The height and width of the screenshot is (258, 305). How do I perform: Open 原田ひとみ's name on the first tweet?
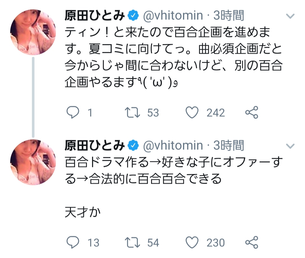coord(95,16)
